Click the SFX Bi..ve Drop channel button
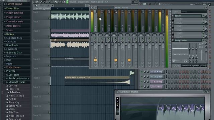214x120 pixels. point(156,82)
